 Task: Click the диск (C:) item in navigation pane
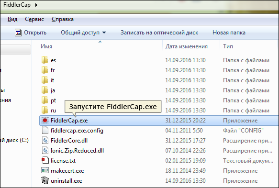[x=14, y=140]
